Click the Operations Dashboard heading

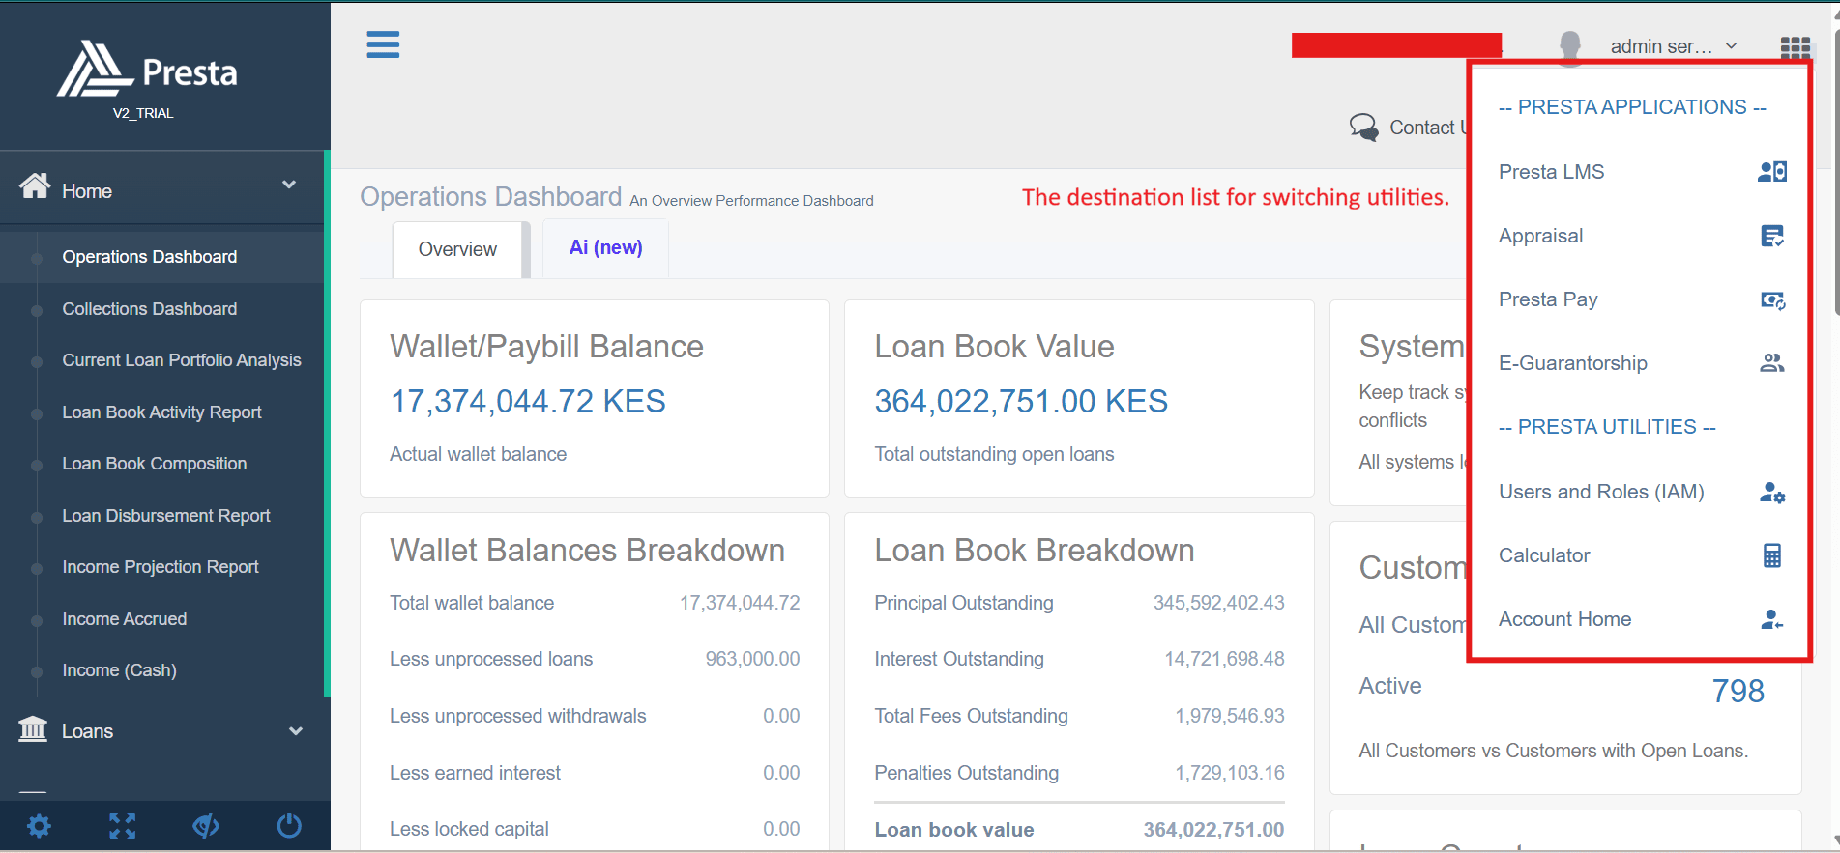tap(490, 196)
